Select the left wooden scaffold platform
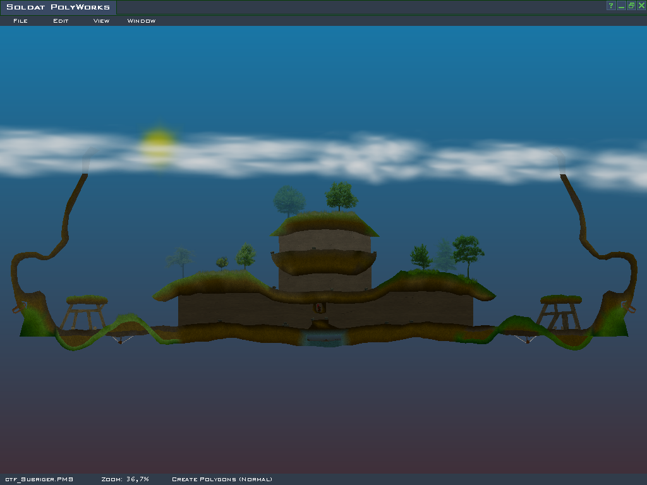The height and width of the screenshot is (485, 647). (87, 311)
